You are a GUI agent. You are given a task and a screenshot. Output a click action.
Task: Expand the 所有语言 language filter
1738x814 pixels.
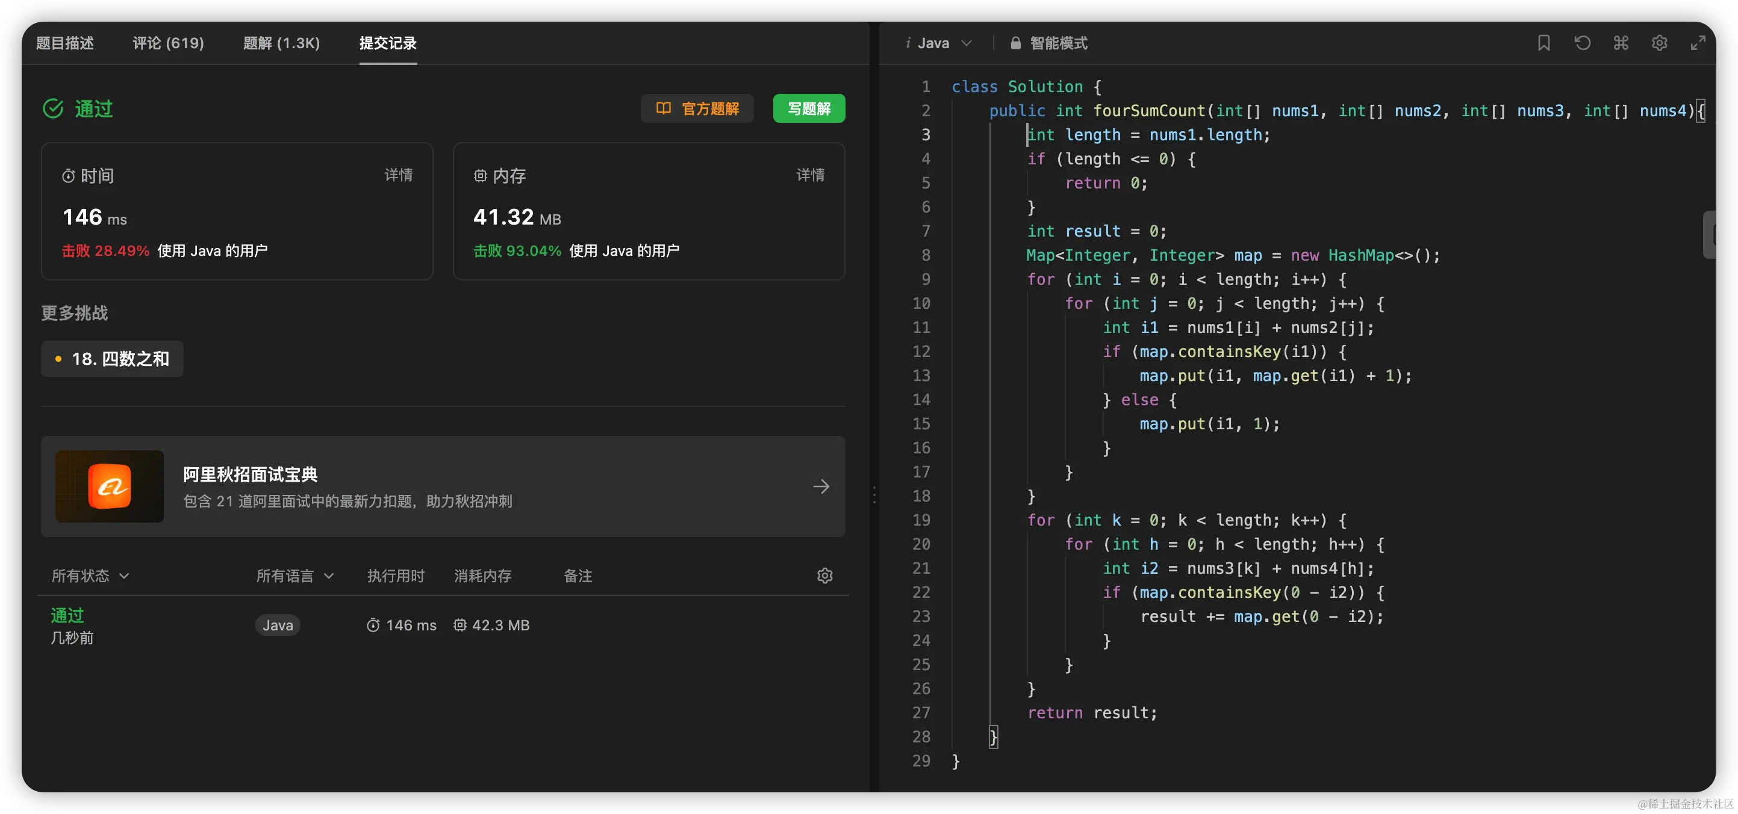(x=295, y=575)
